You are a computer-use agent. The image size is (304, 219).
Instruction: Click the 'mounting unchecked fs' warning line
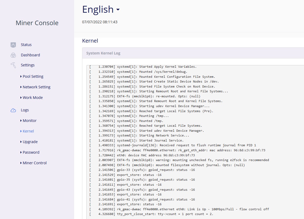click(179, 160)
